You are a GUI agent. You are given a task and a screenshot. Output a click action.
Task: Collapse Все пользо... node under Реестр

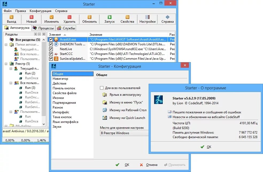click(x=11, y=83)
